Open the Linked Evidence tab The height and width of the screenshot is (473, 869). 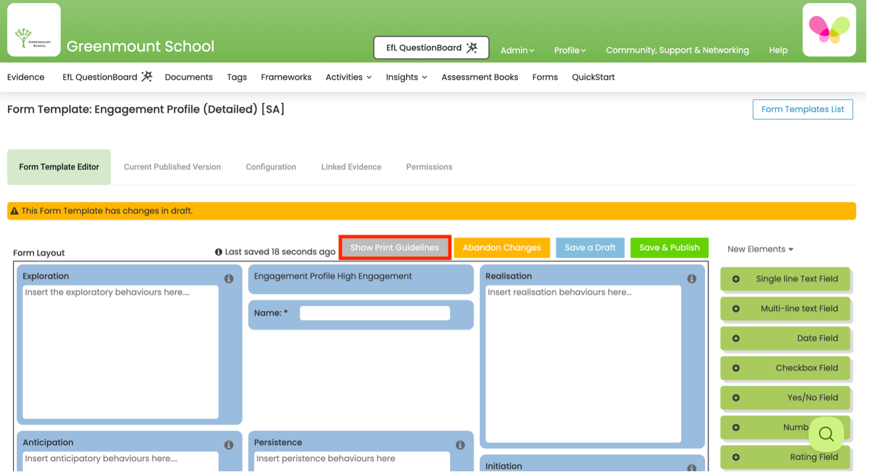coord(352,167)
